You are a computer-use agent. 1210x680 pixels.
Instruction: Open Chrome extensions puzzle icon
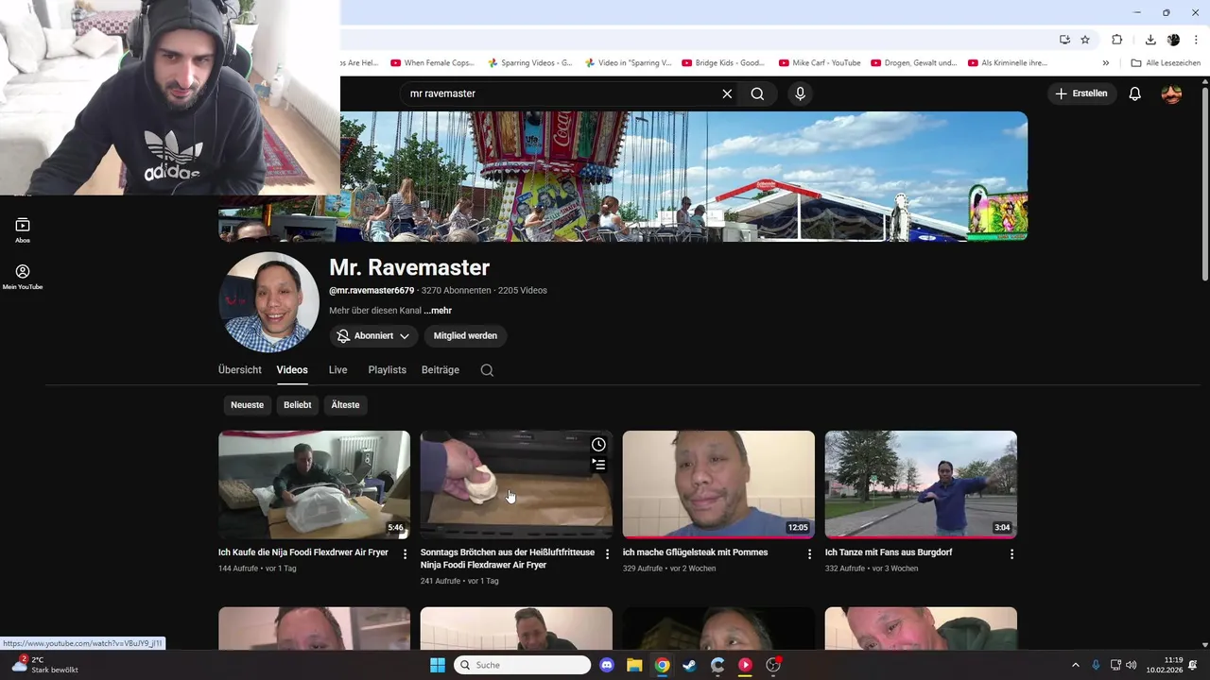(1116, 40)
